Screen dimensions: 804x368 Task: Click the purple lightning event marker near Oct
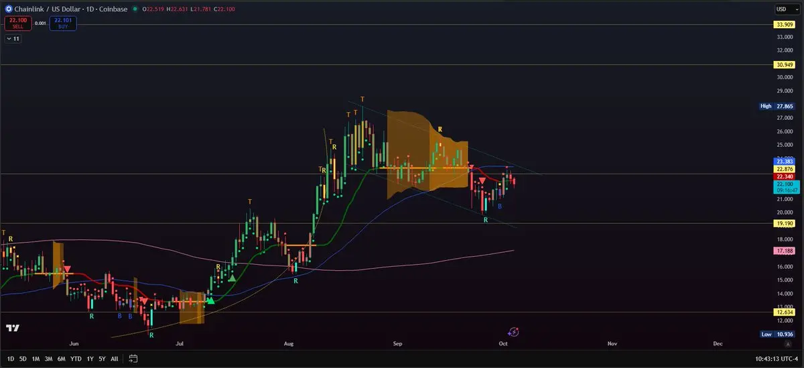[513, 332]
